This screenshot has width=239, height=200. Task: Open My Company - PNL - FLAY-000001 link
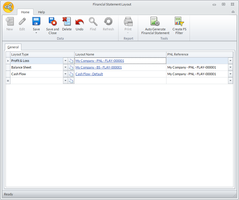(x=100, y=61)
